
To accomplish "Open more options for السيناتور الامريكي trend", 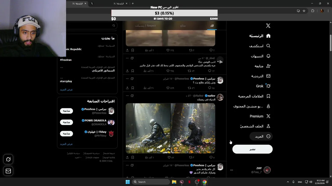I will [61, 67].
